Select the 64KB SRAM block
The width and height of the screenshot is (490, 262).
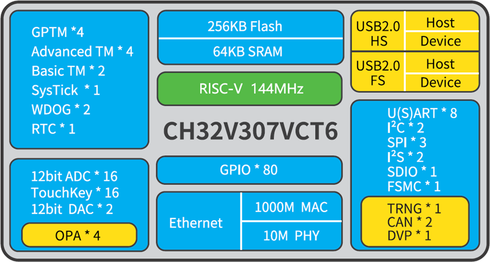251,52
